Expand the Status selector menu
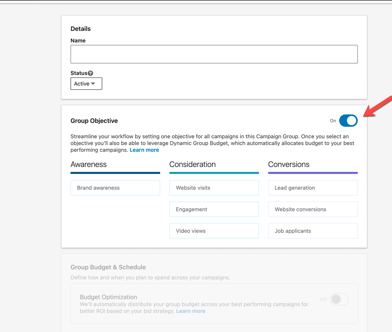 (86, 84)
